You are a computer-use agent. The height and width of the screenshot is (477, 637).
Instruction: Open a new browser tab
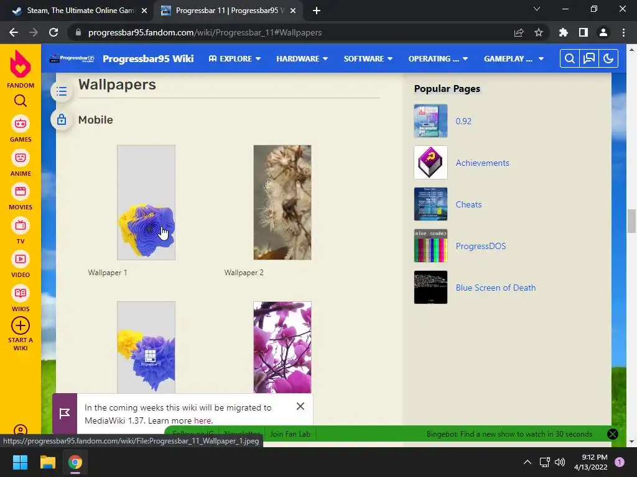click(317, 11)
